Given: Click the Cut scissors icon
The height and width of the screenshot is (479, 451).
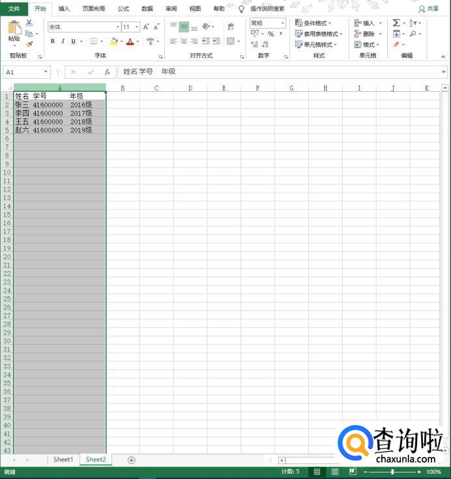Looking at the screenshot, I should click(29, 23).
